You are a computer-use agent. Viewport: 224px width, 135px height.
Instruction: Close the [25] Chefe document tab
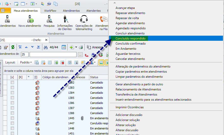pos(46,40)
